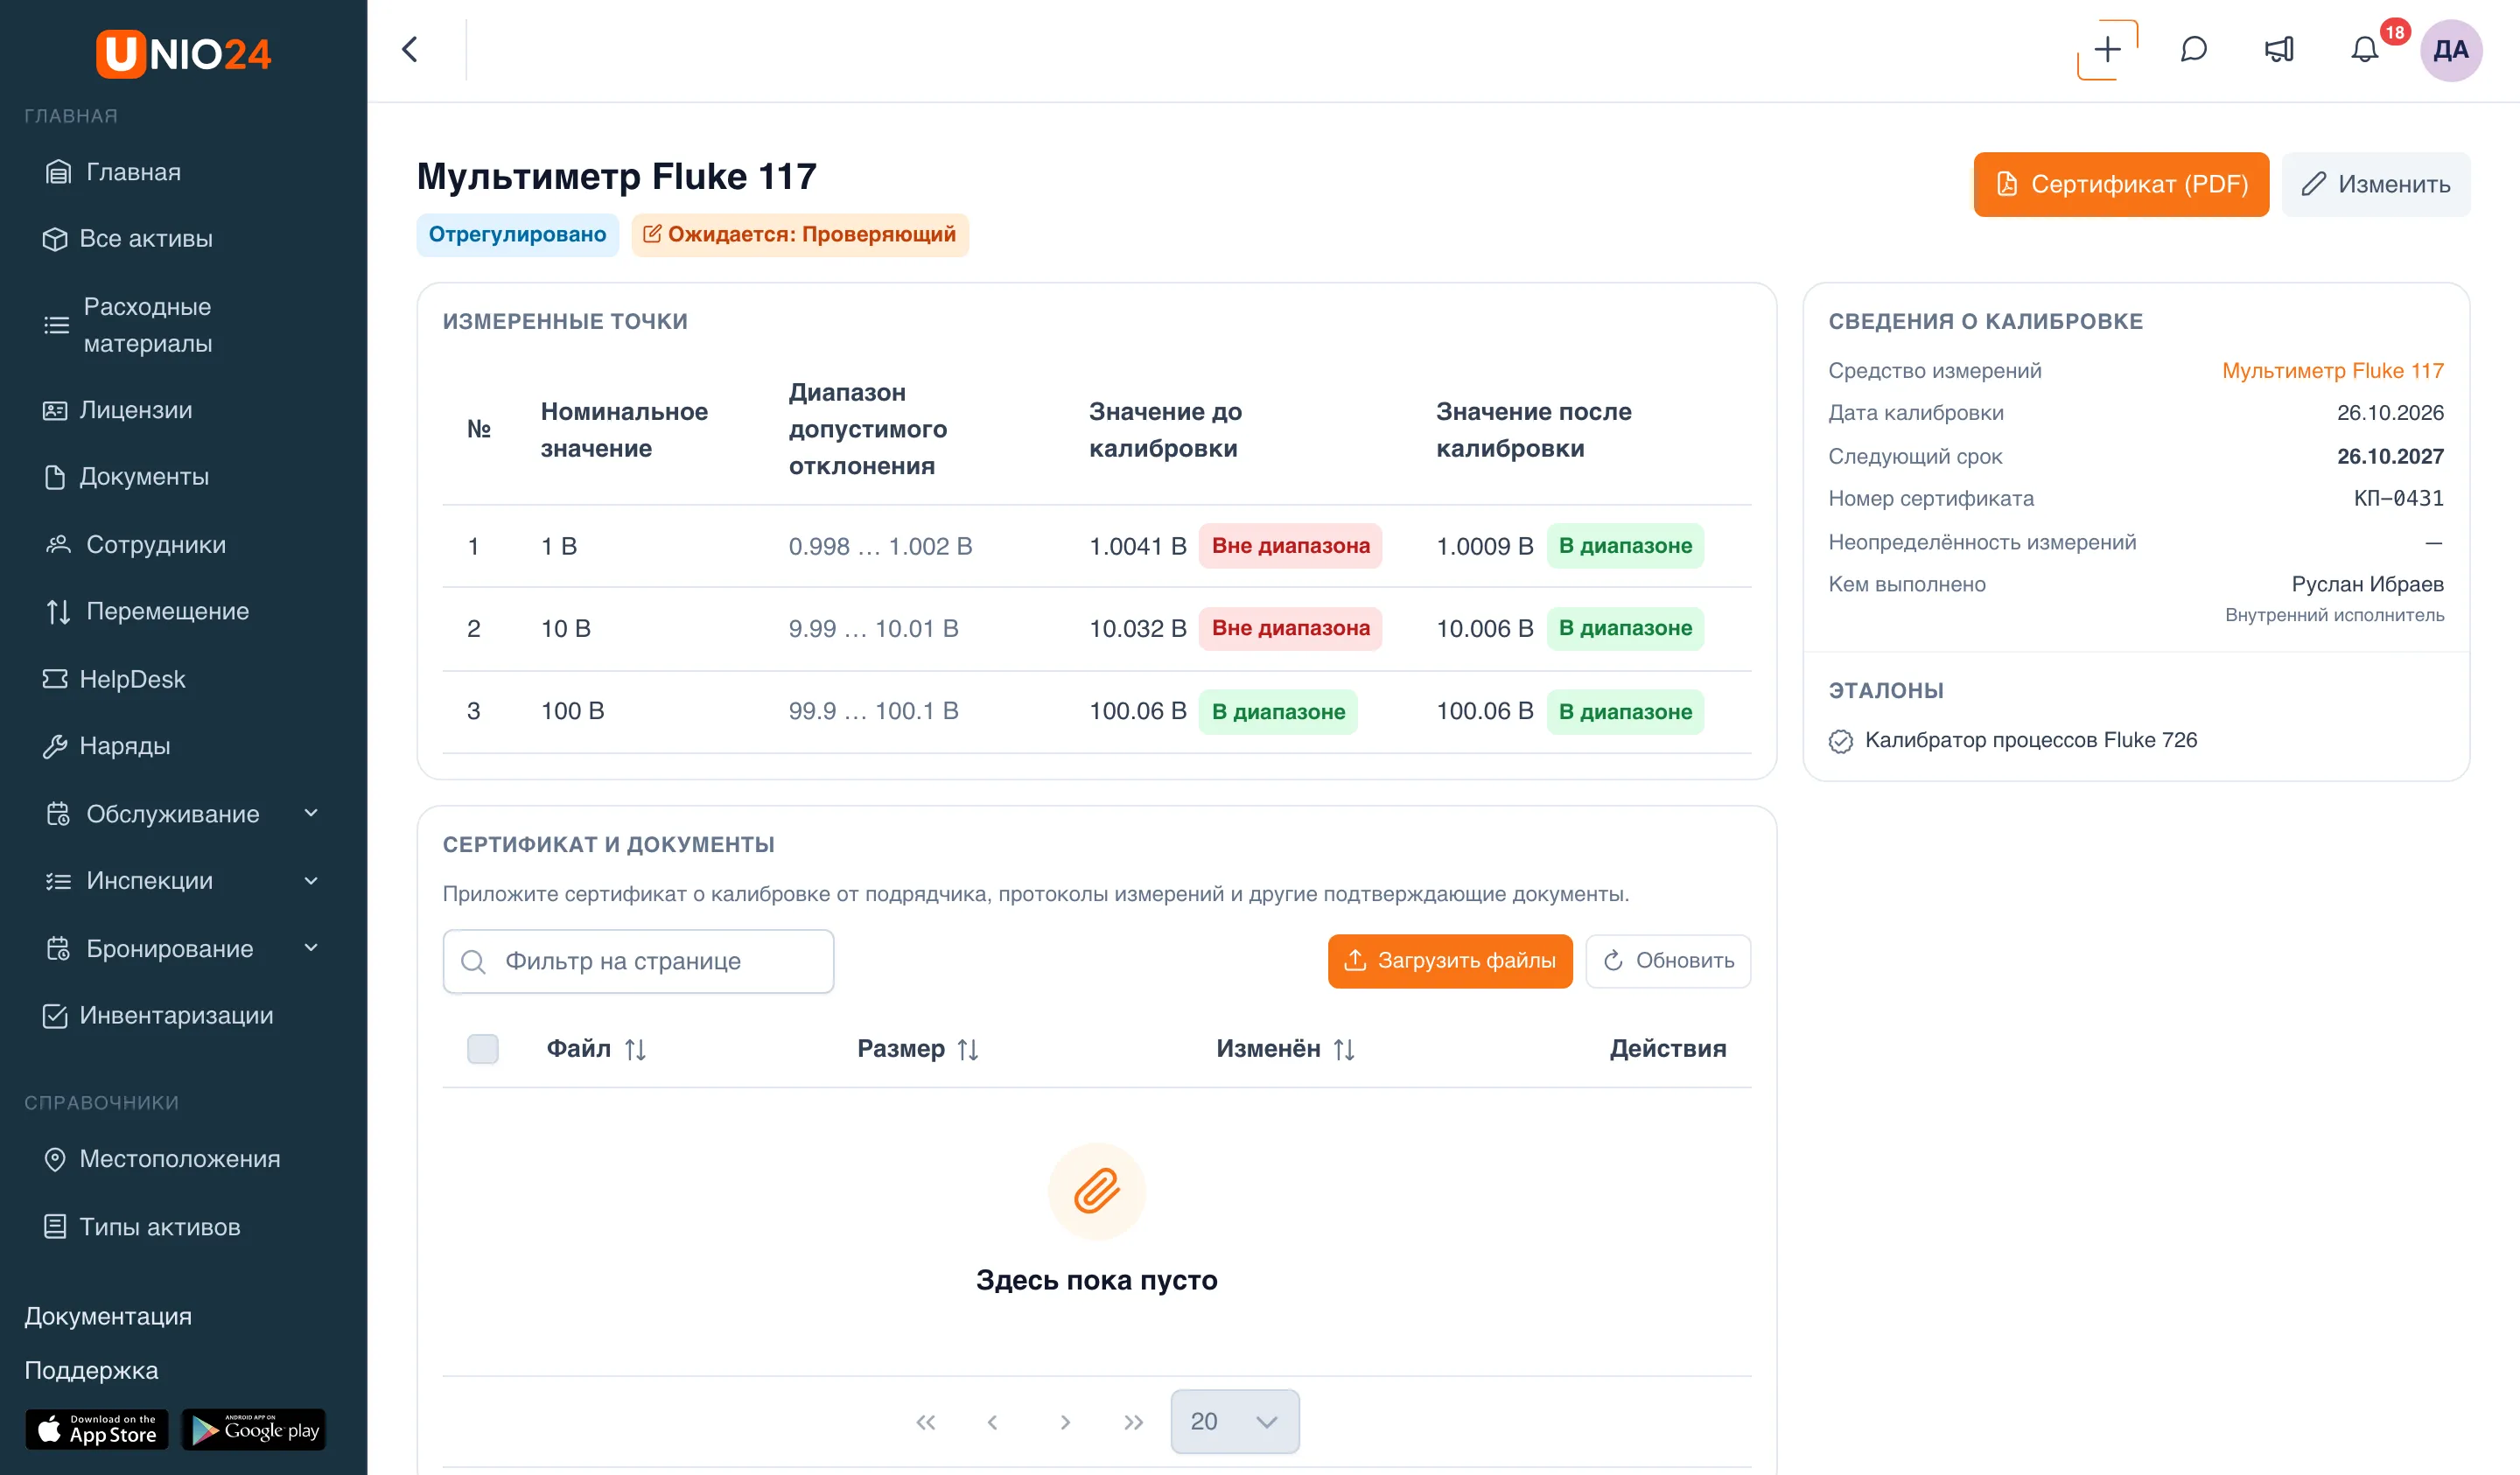Screen dimensions: 2520x1475
Task: Click the Отрегулировано status badge
Action: [517, 234]
